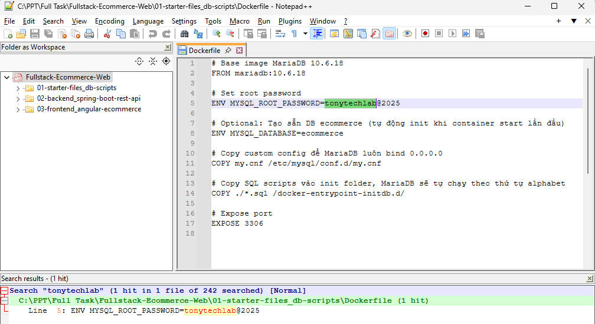Click the Monitoring eye icon
Viewport: 595px width, 324px height.
(x=407, y=34)
